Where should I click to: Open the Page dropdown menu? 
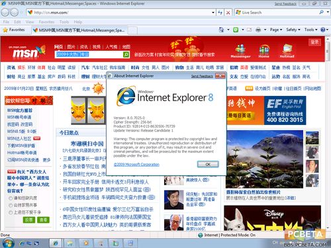point(276,30)
